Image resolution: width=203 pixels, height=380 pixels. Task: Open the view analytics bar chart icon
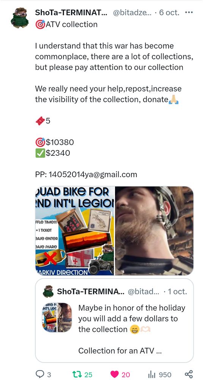click(x=152, y=374)
